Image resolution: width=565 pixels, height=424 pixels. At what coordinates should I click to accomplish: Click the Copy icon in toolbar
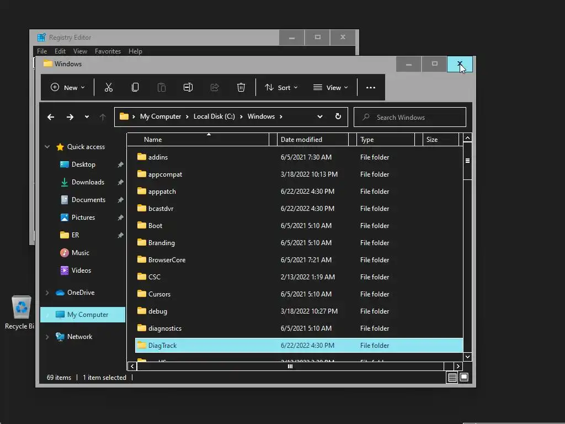point(135,87)
